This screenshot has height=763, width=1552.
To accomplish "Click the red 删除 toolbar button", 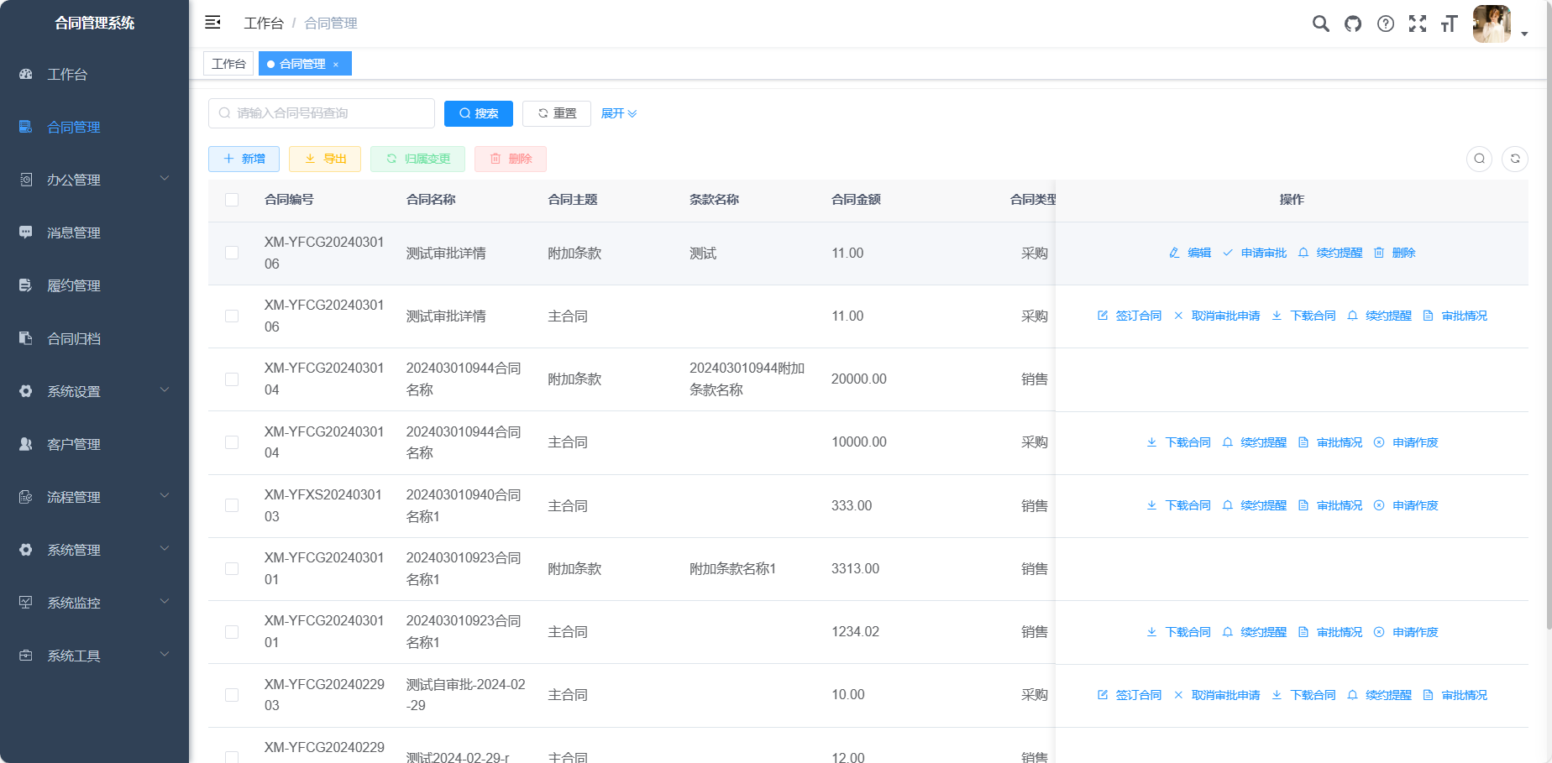I will 511,159.
